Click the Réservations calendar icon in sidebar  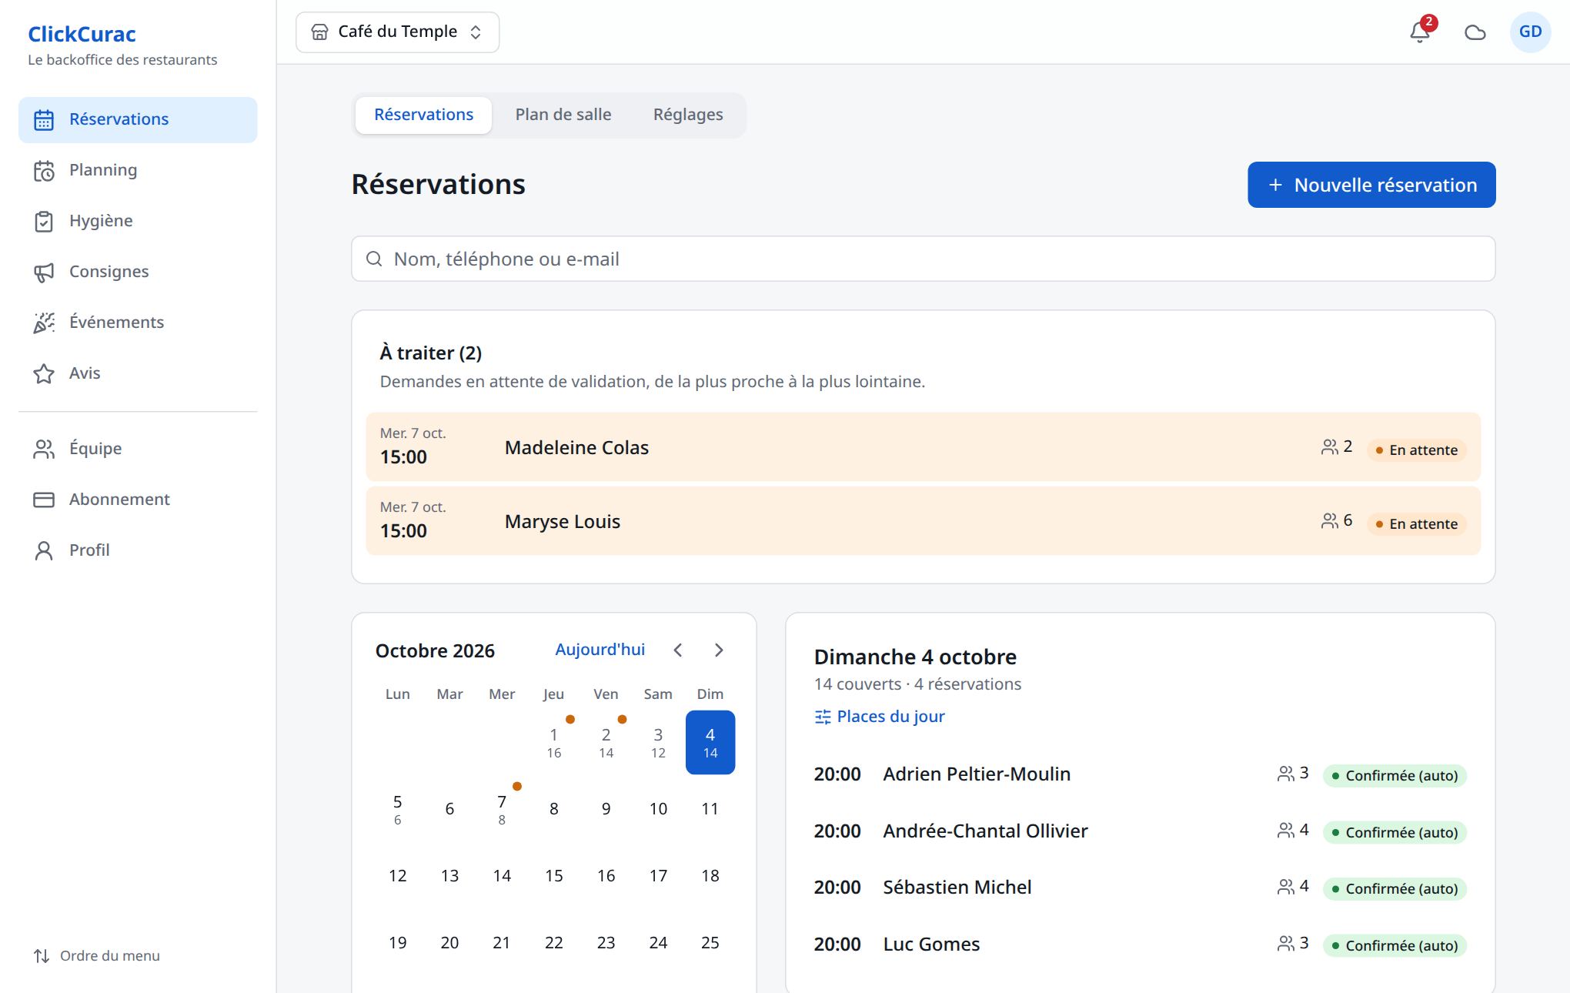(x=44, y=120)
